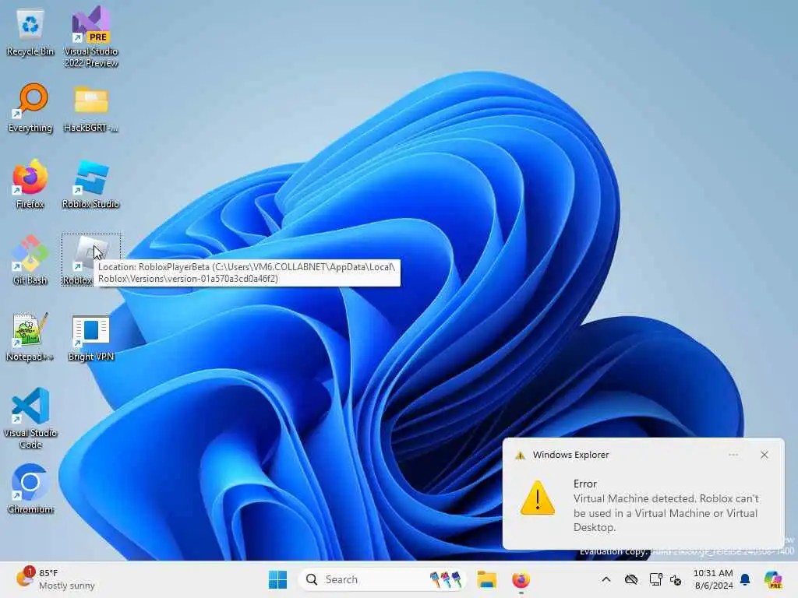Click the Virtual Machine detected error message
Viewport: 798px width, 598px height.
[x=666, y=512]
